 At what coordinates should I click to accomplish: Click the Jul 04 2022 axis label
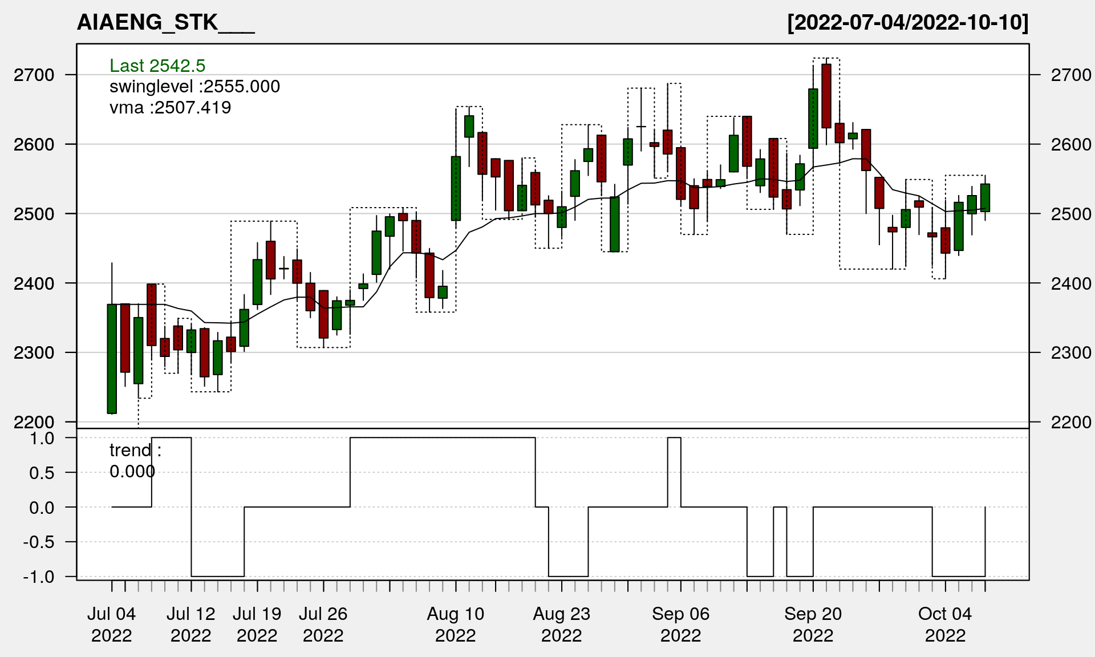coord(112,624)
